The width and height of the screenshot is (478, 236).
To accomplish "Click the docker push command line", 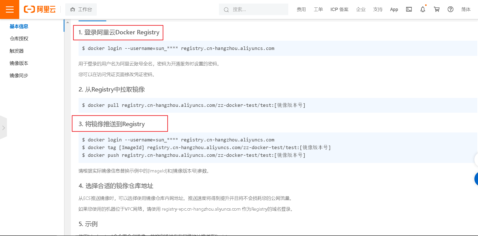I will tap(194, 155).
